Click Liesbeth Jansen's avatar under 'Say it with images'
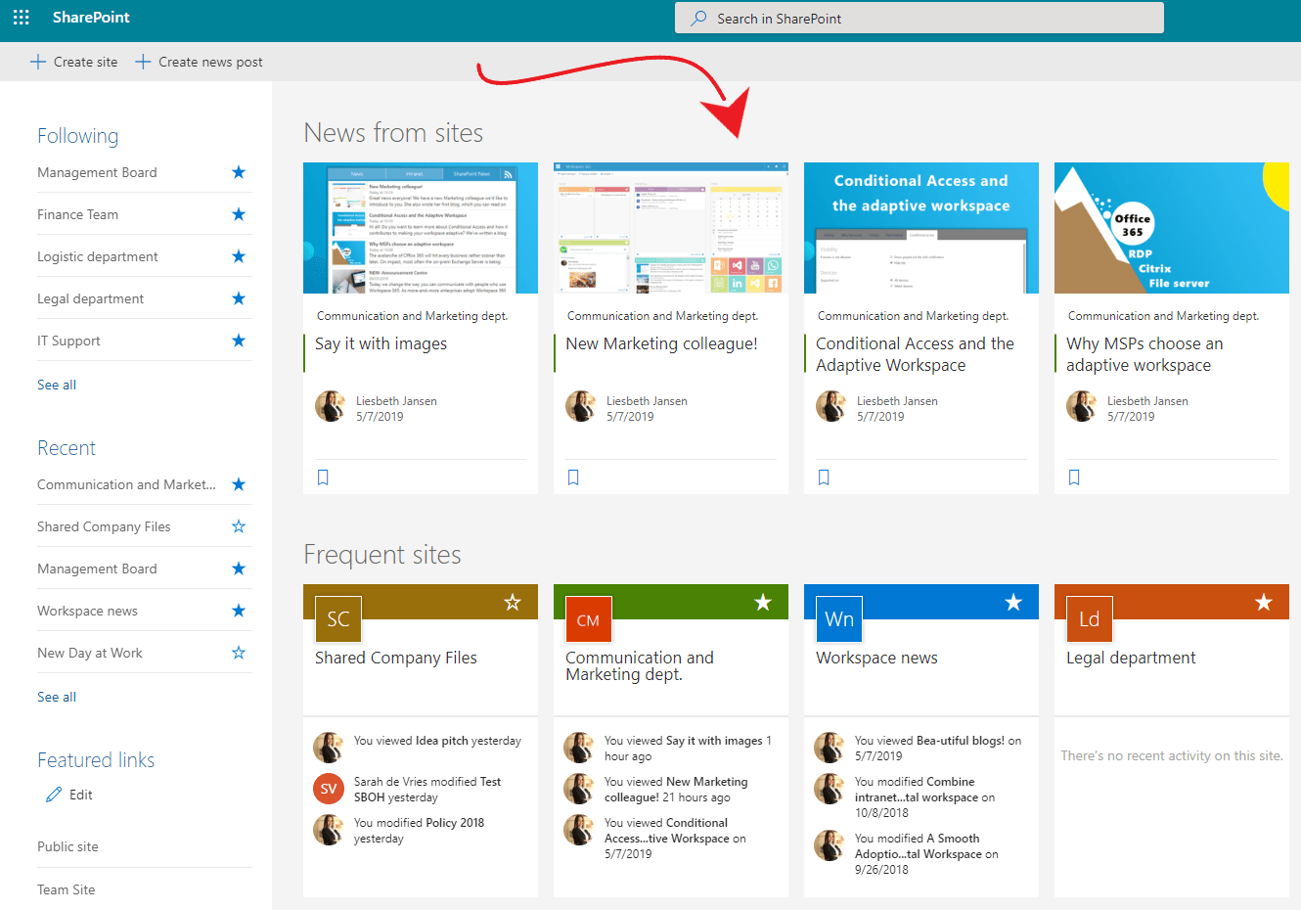 [x=331, y=406]
